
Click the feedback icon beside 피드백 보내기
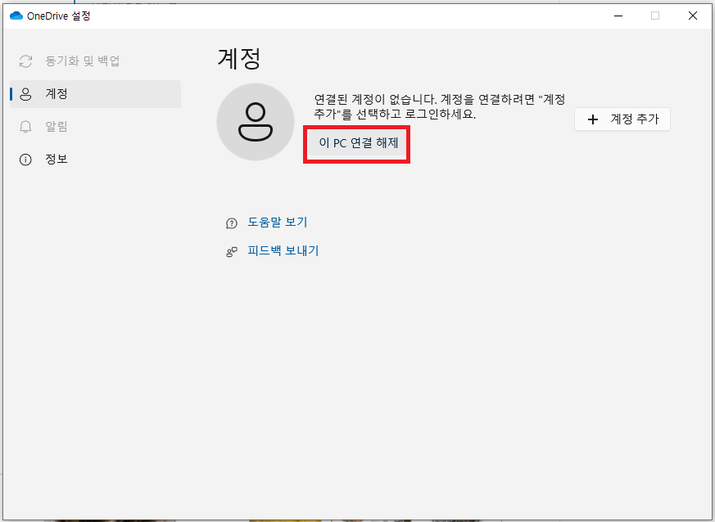tap(231, 250)
